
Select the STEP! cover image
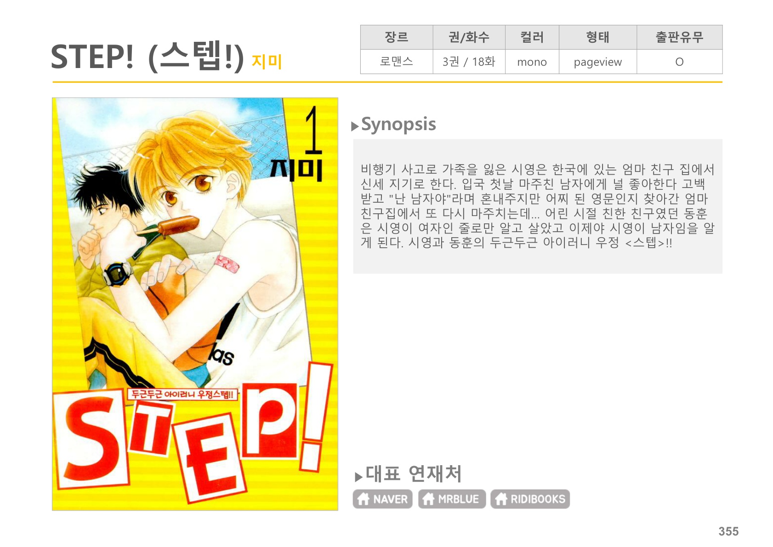tap(195, 304)
